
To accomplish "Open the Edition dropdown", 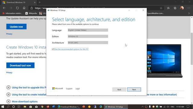I will point(88,36).
